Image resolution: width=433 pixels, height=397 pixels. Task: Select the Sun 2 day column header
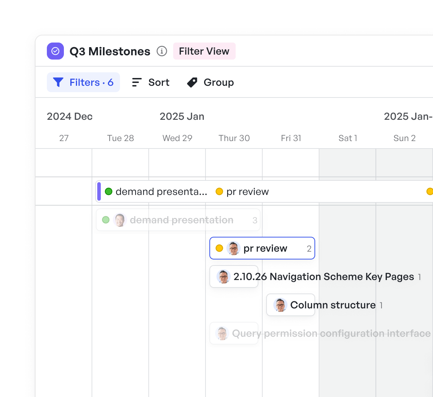click(x=405, y=138)
